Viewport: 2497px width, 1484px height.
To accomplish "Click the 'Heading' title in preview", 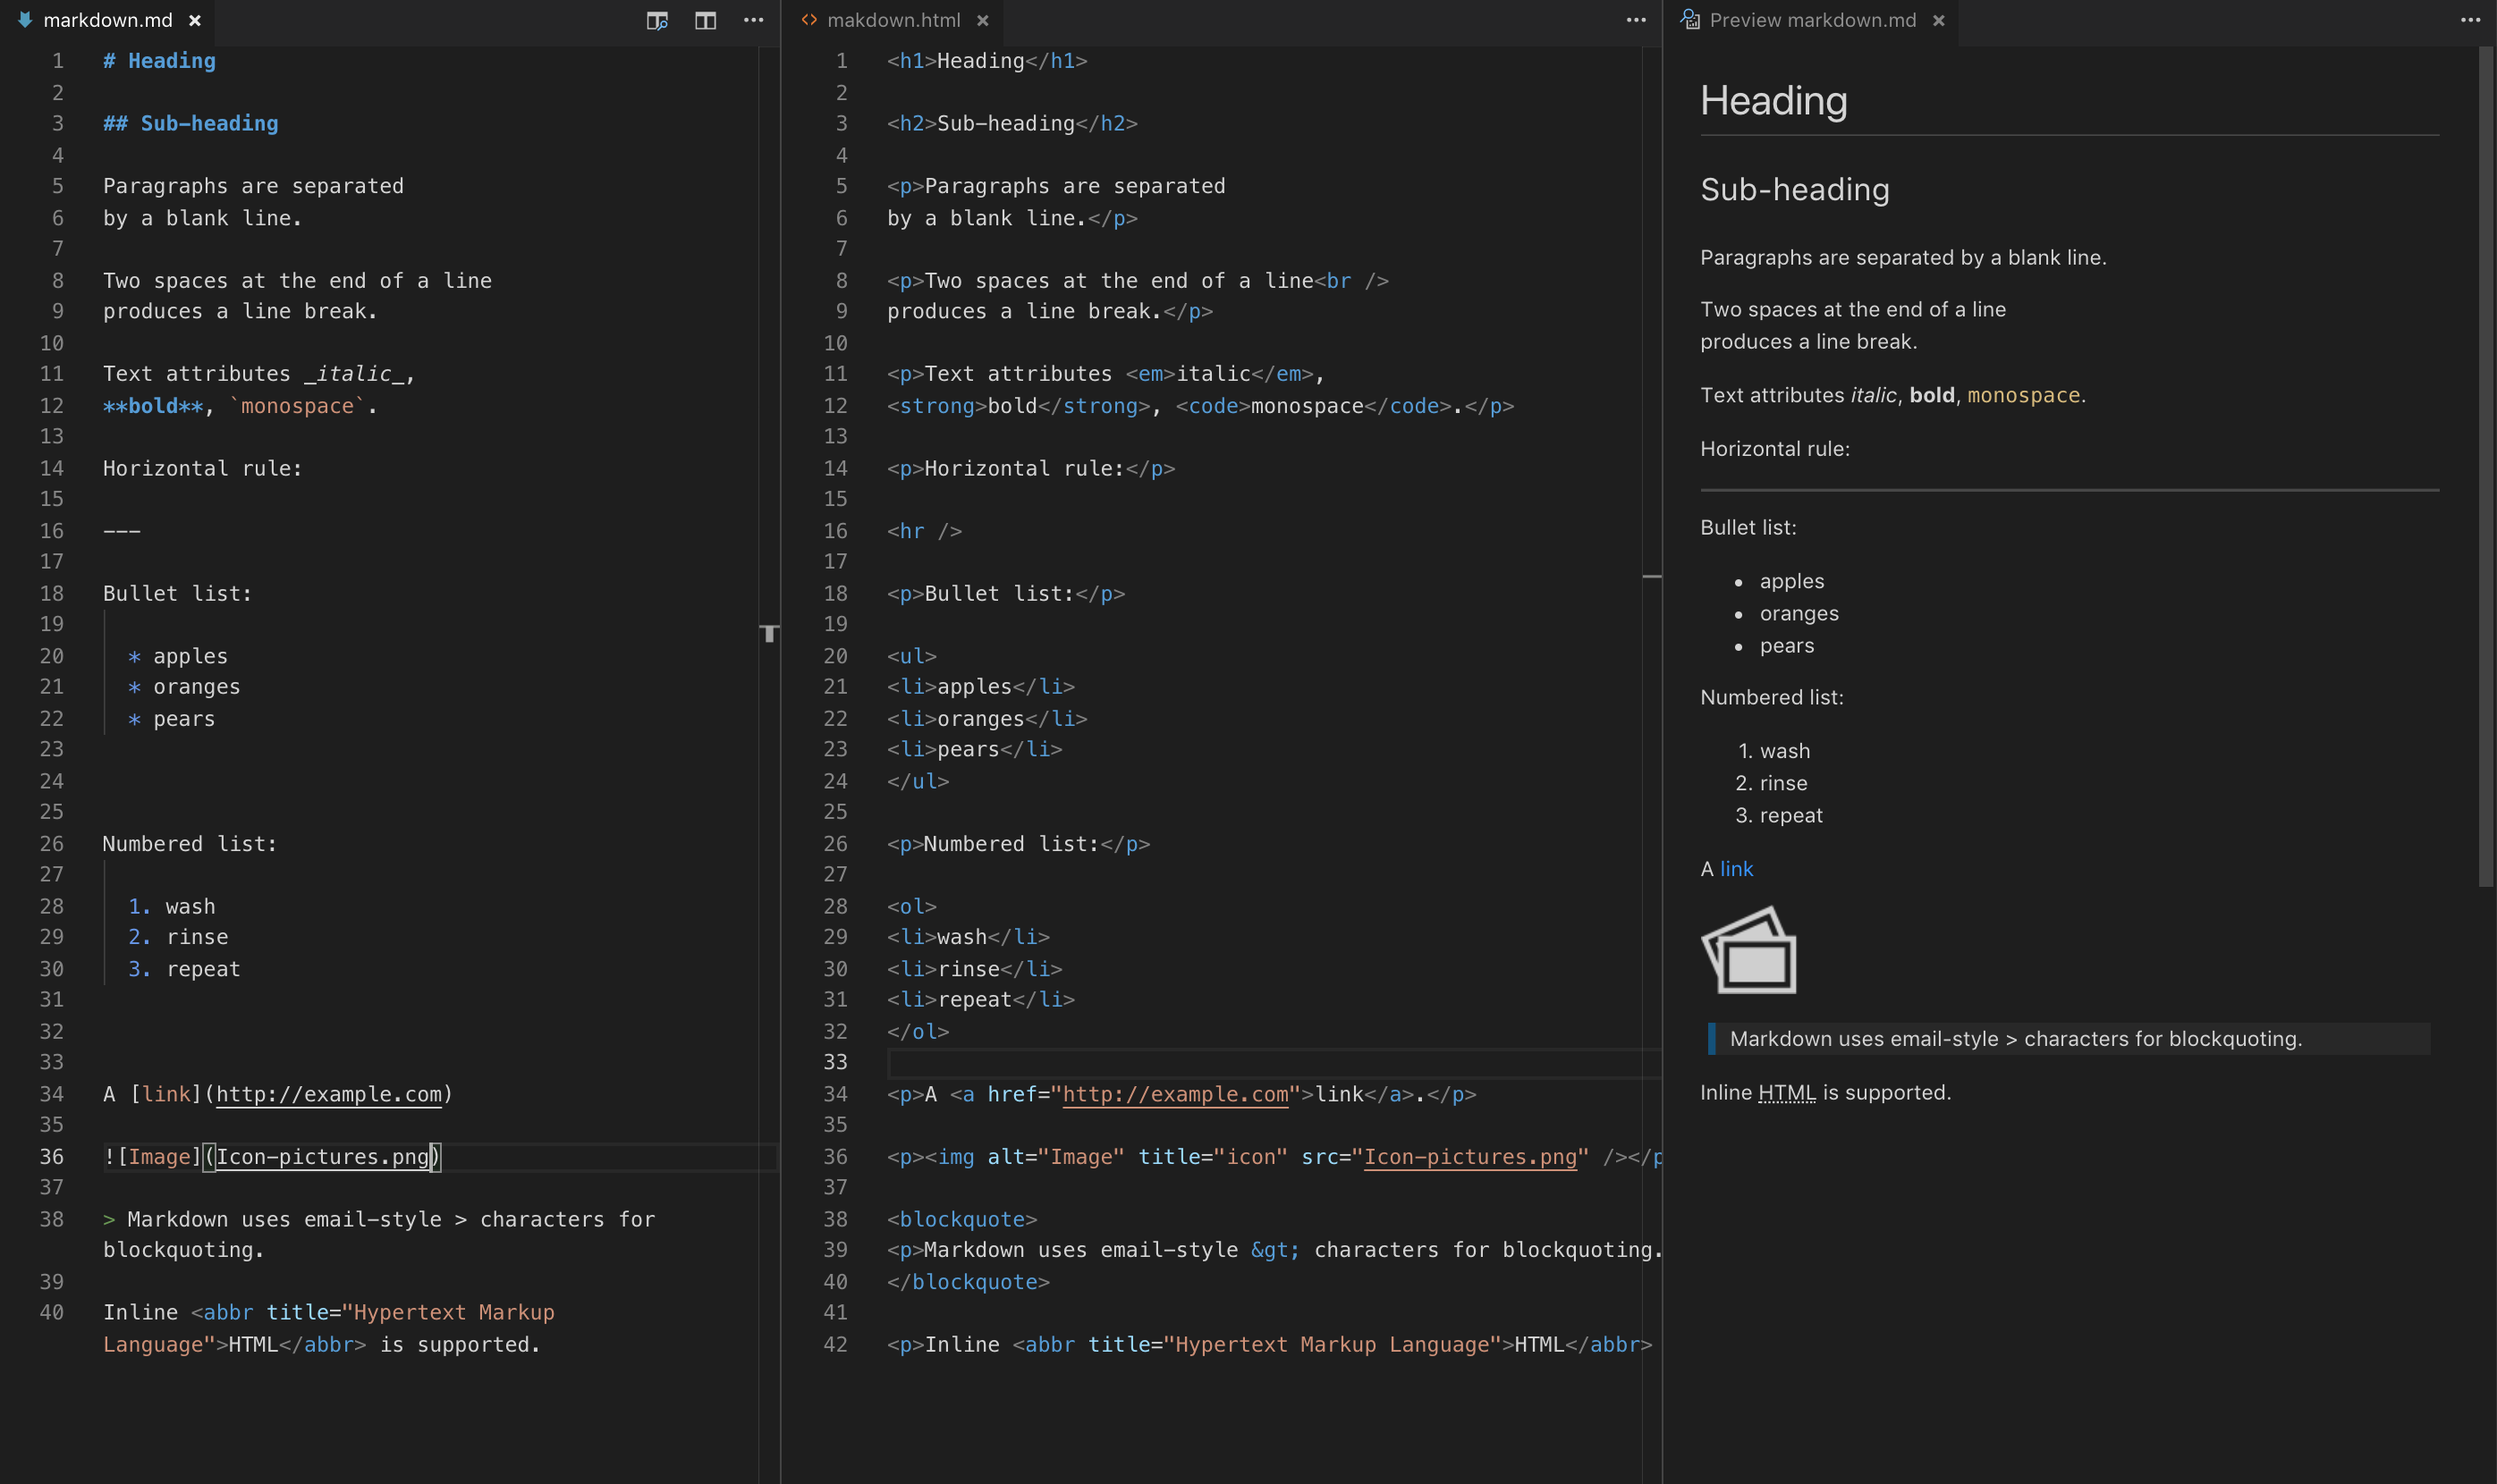I will coord(1773,101).
